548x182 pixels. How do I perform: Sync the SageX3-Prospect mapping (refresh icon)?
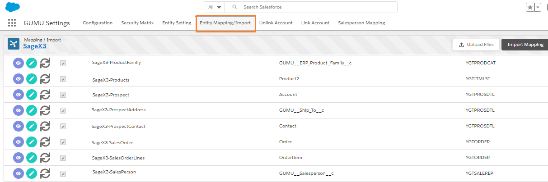coord(45,95)
